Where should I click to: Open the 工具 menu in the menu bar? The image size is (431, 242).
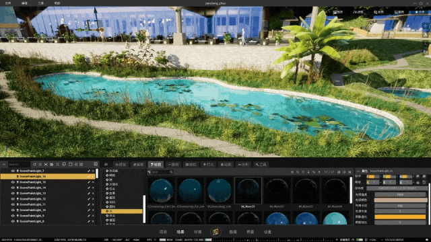[x=40, y=3]
